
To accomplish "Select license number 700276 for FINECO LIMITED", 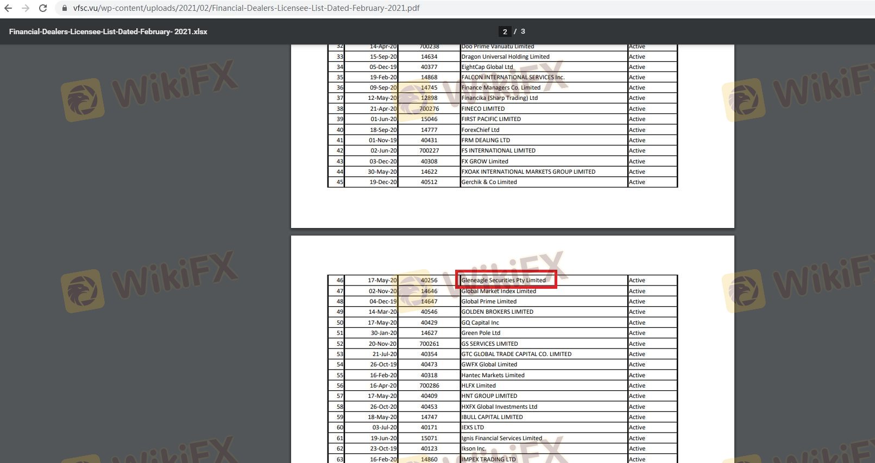I will (x=429, y=109).
